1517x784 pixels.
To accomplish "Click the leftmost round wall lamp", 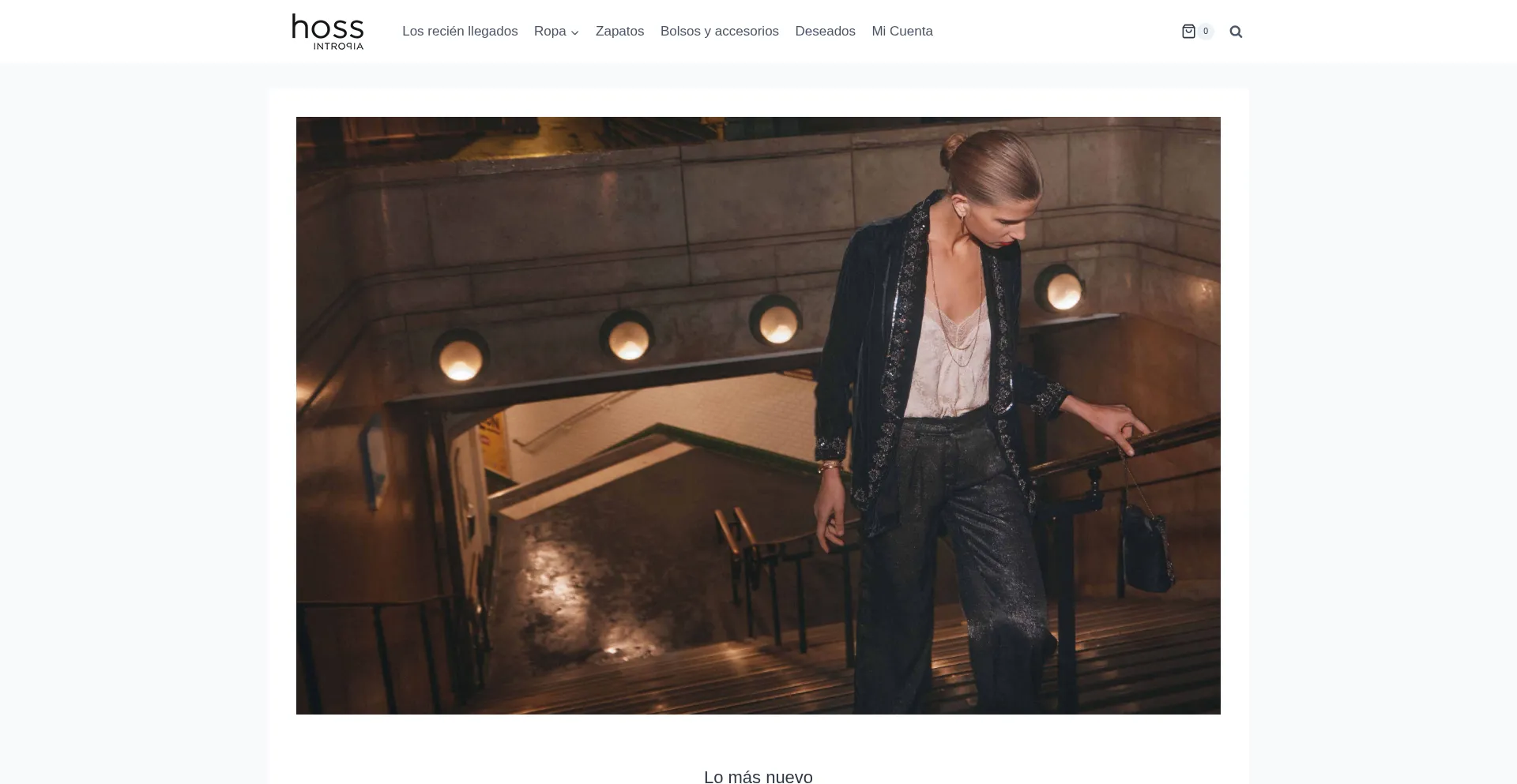I will point(460,358).
